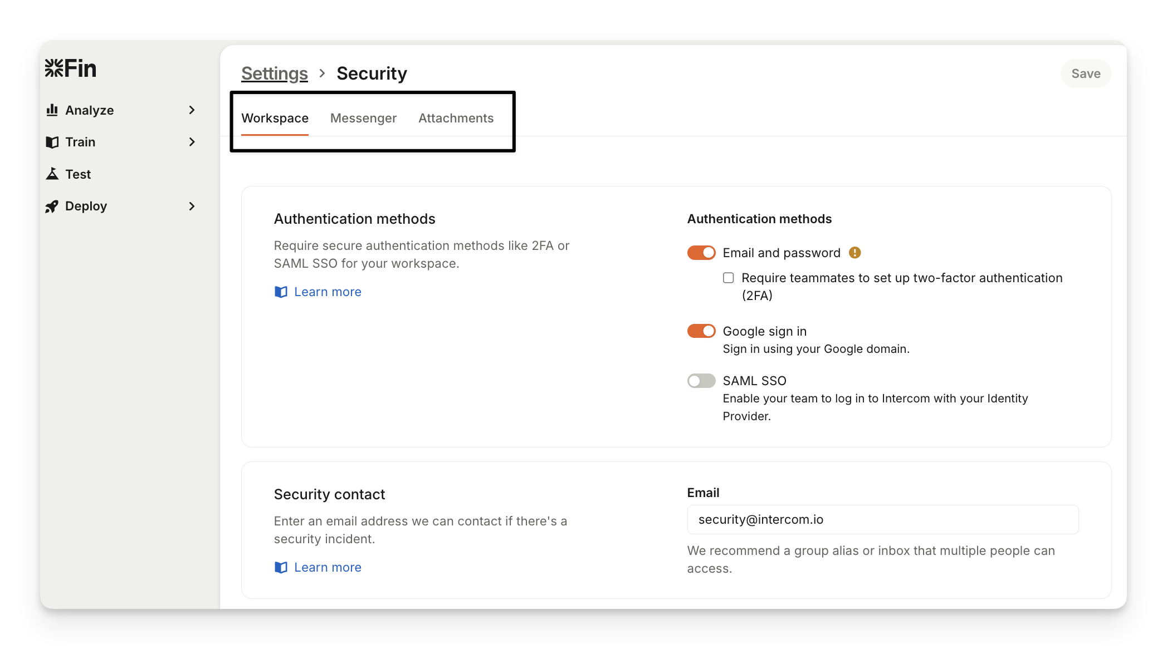
Task: Click the Train book icon
Action: 52,142
